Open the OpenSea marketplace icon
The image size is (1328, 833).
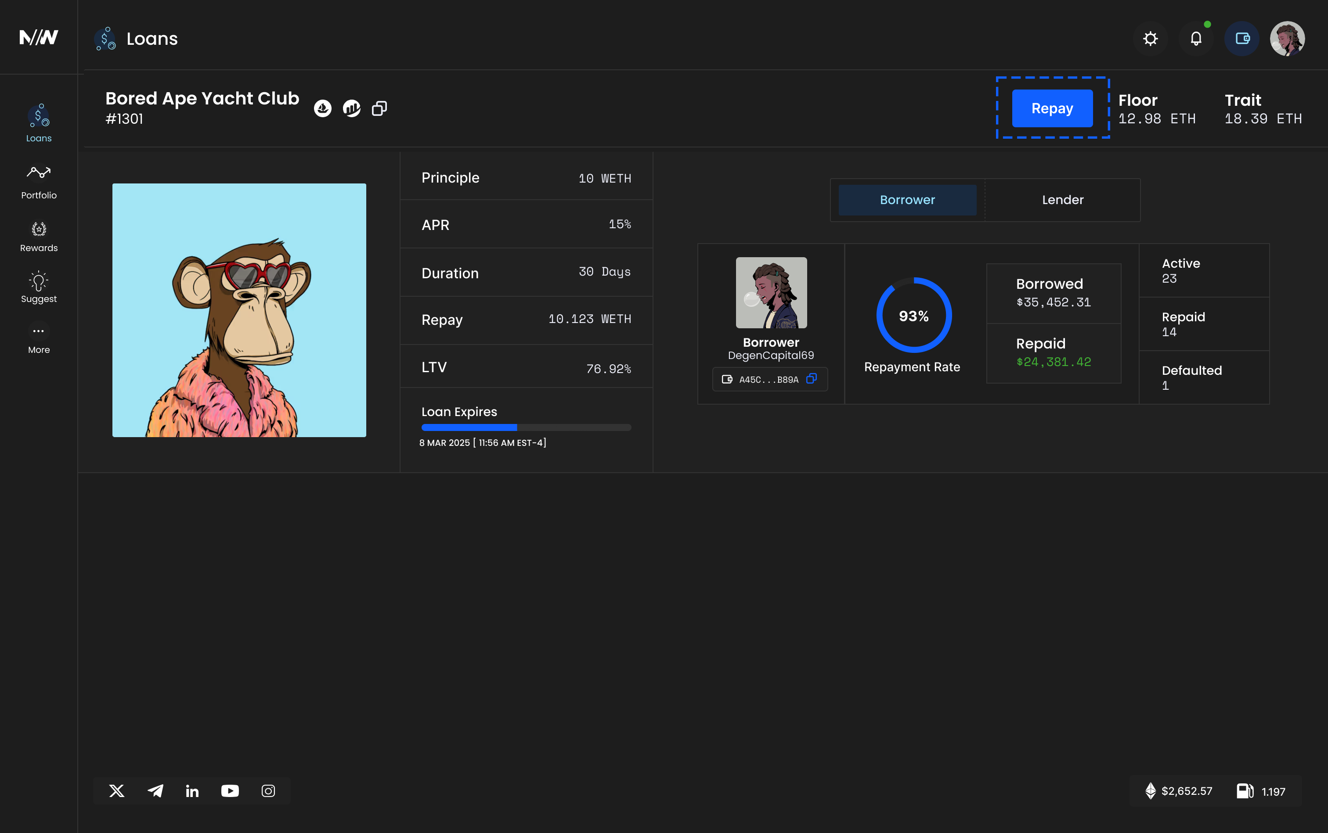(322, 108)
